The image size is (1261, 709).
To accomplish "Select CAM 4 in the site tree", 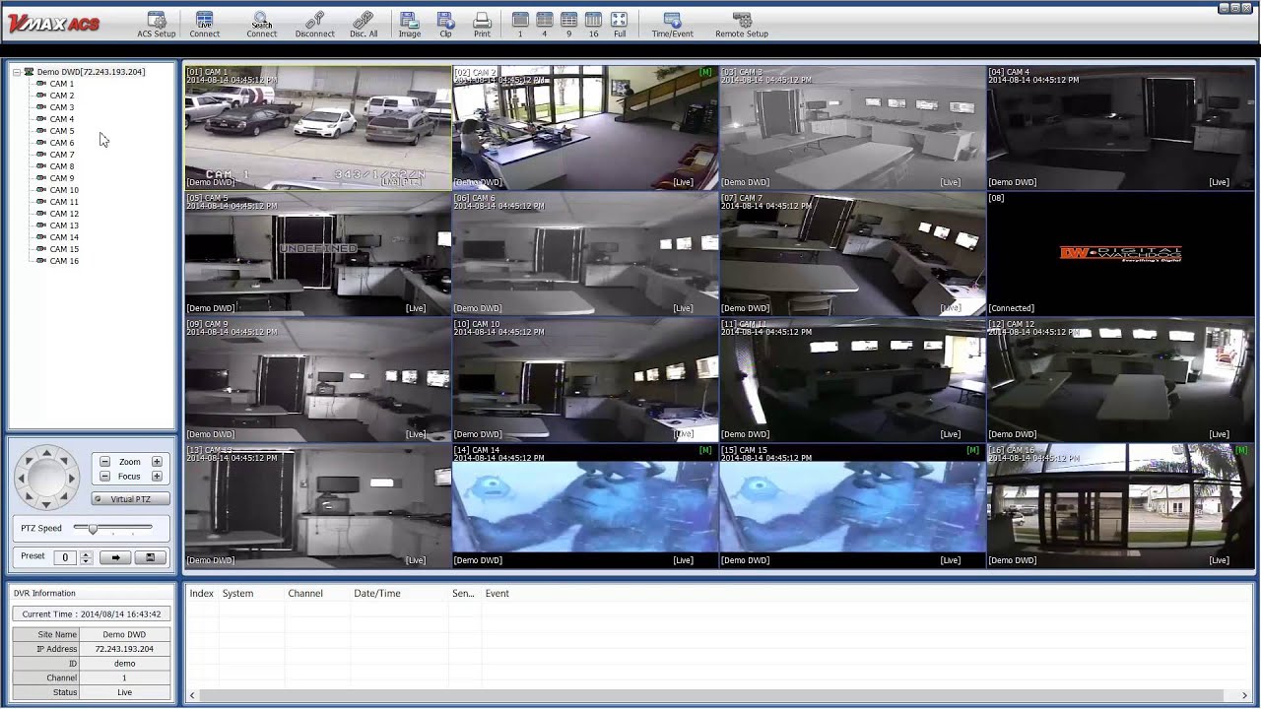I will pyautogui.click(x=62, y=119).
